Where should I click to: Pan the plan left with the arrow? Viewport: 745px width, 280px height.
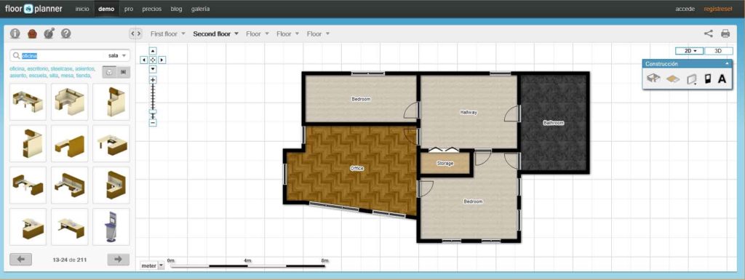[144, 60]
